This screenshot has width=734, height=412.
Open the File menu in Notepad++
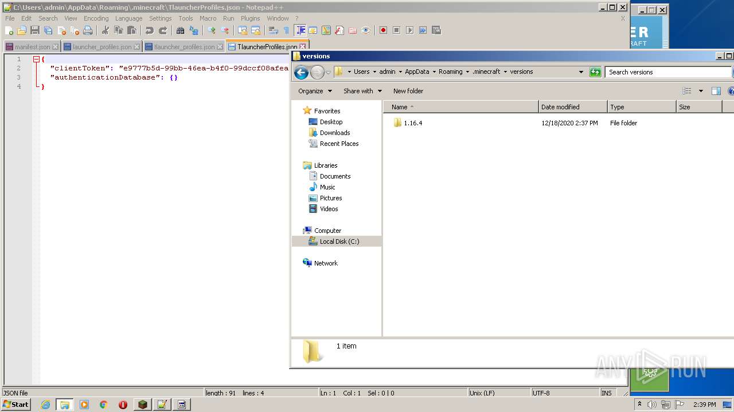(x=10, y=18)
